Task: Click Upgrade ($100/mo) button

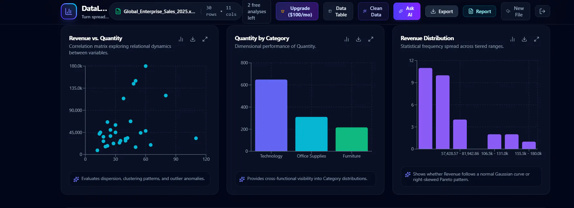Action: 297,11
